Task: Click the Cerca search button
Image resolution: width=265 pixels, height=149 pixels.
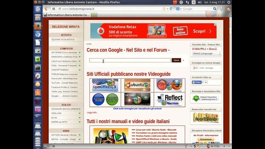Action: [176, 60]
